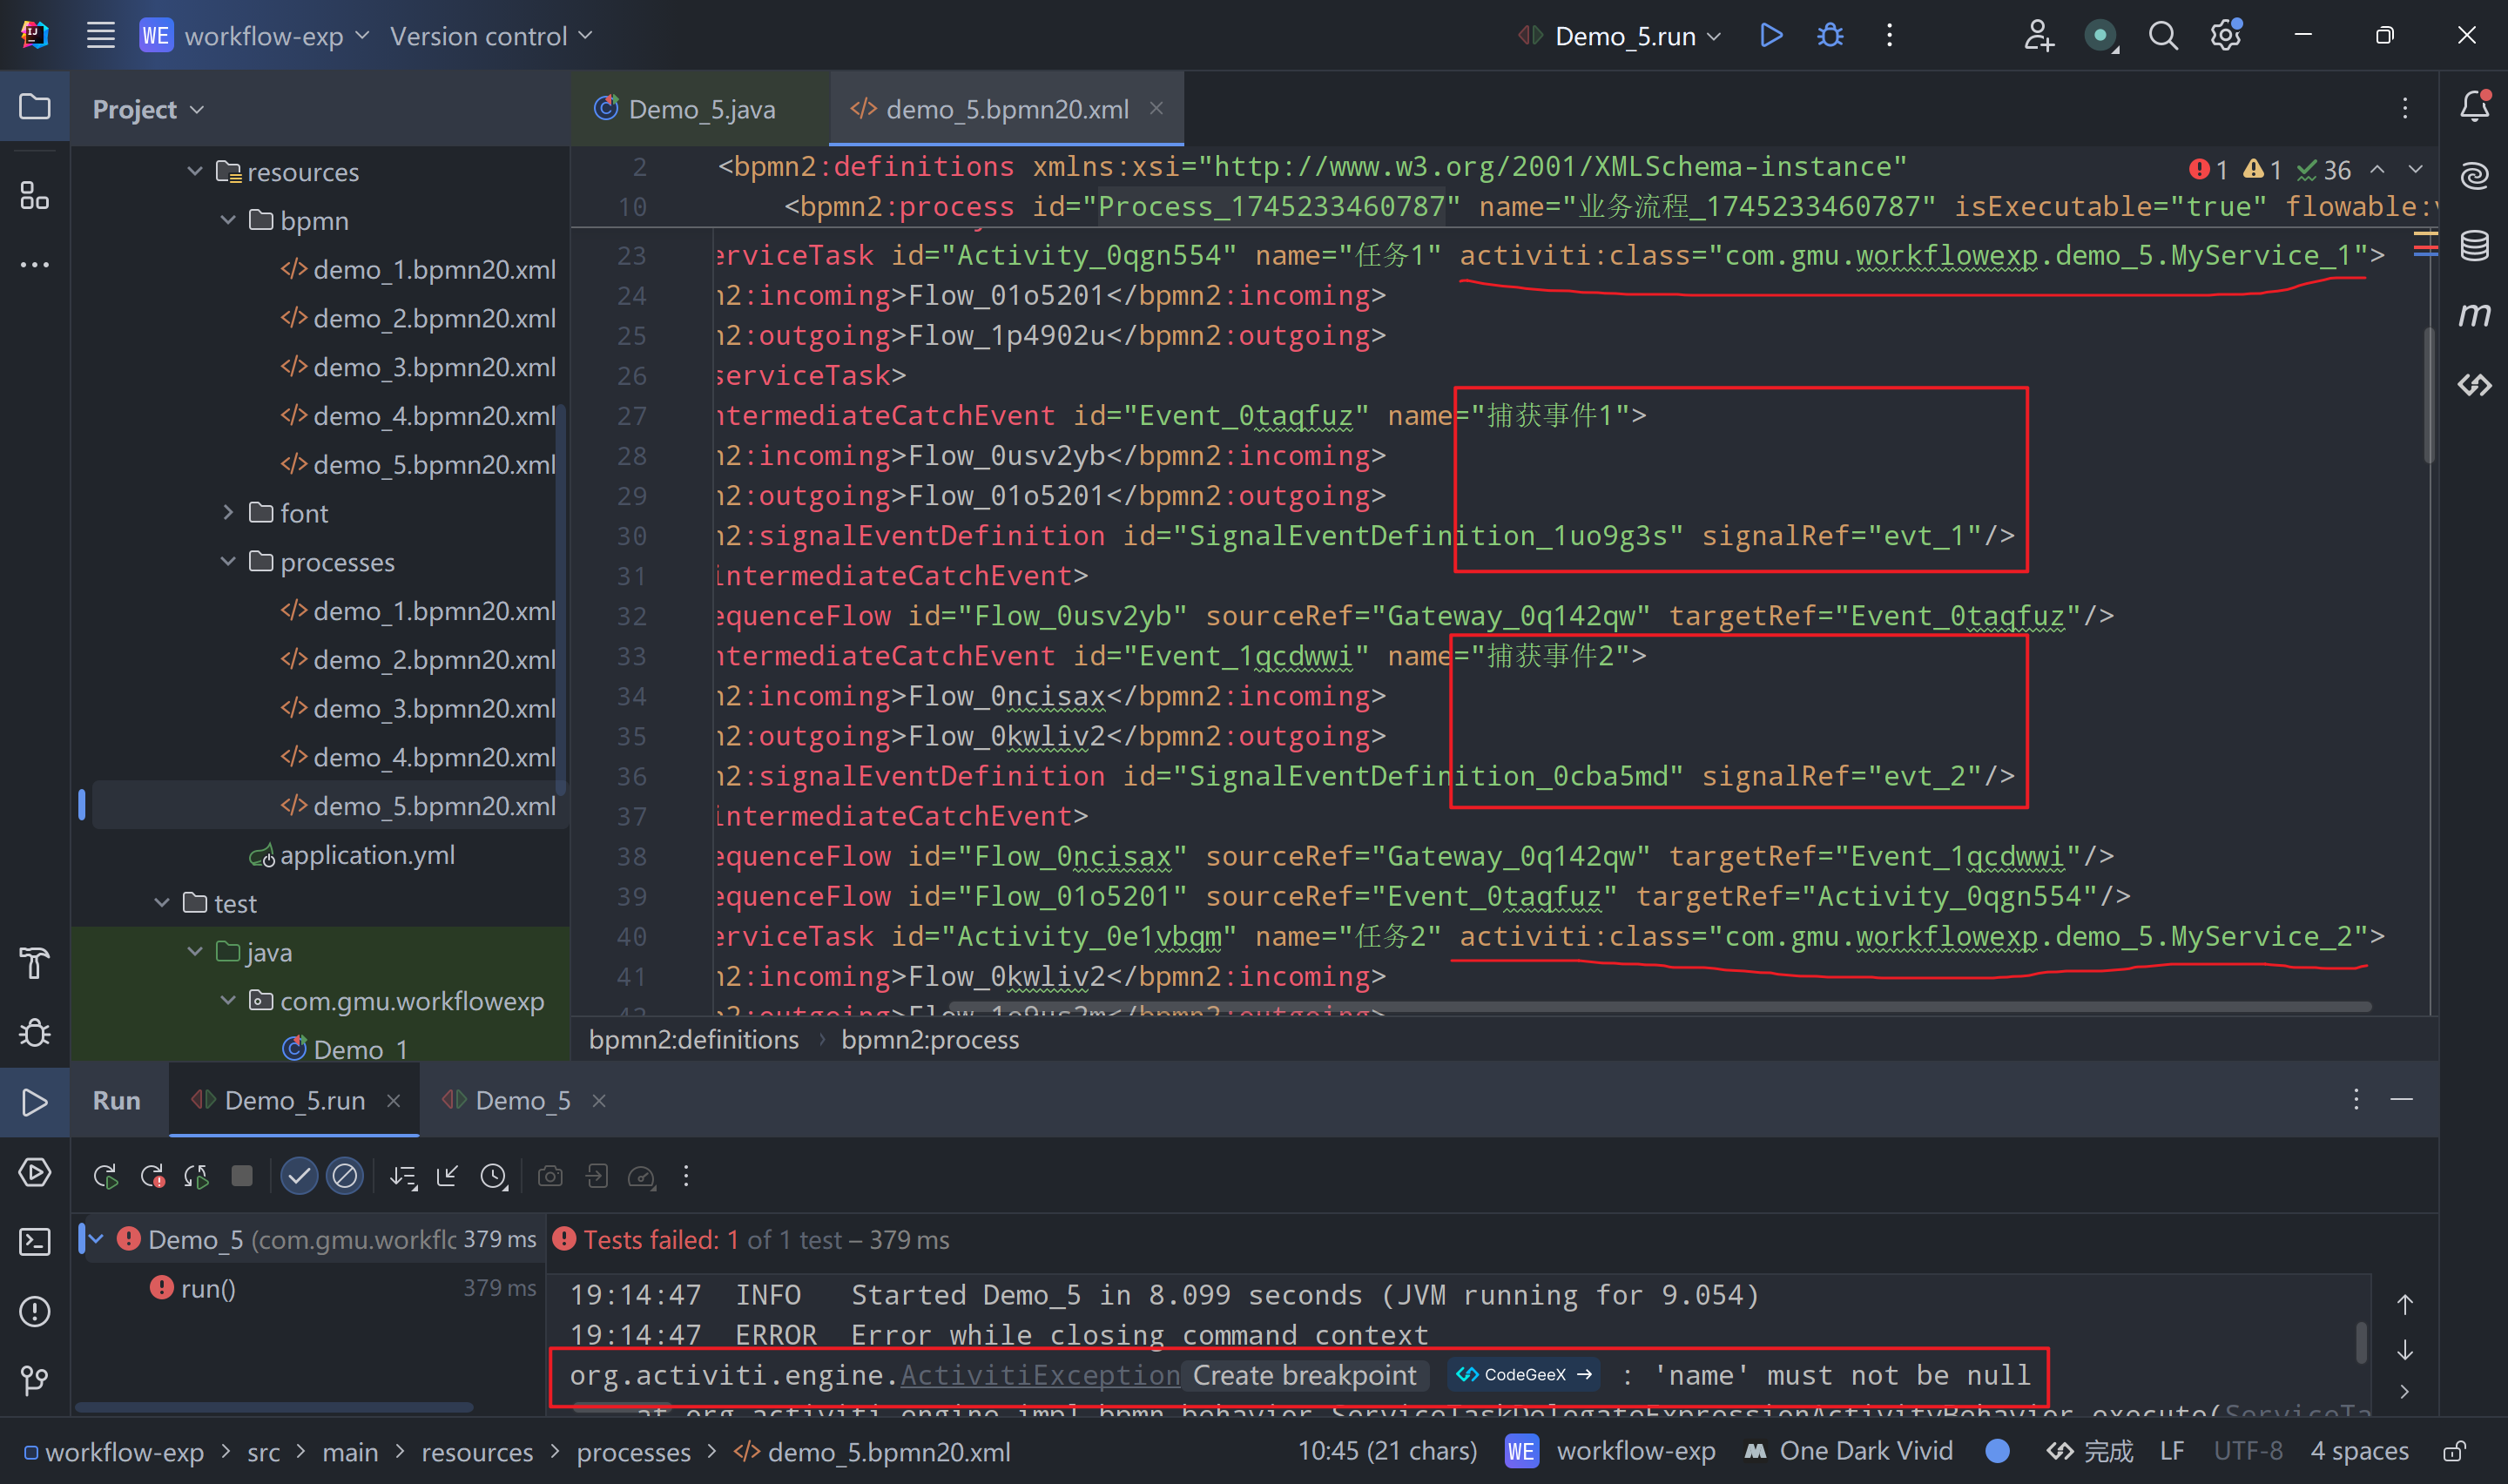Toggle Show Passed tests checkmark

pyautogui.click(x=299, y=1176)
